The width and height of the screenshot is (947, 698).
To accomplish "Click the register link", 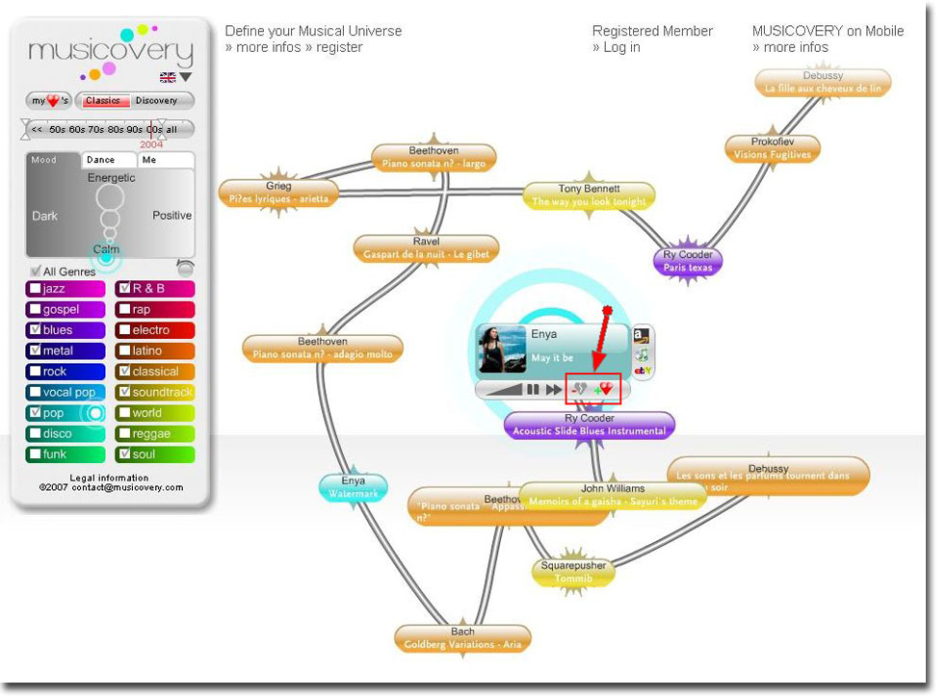I will (x=334, y=47).
